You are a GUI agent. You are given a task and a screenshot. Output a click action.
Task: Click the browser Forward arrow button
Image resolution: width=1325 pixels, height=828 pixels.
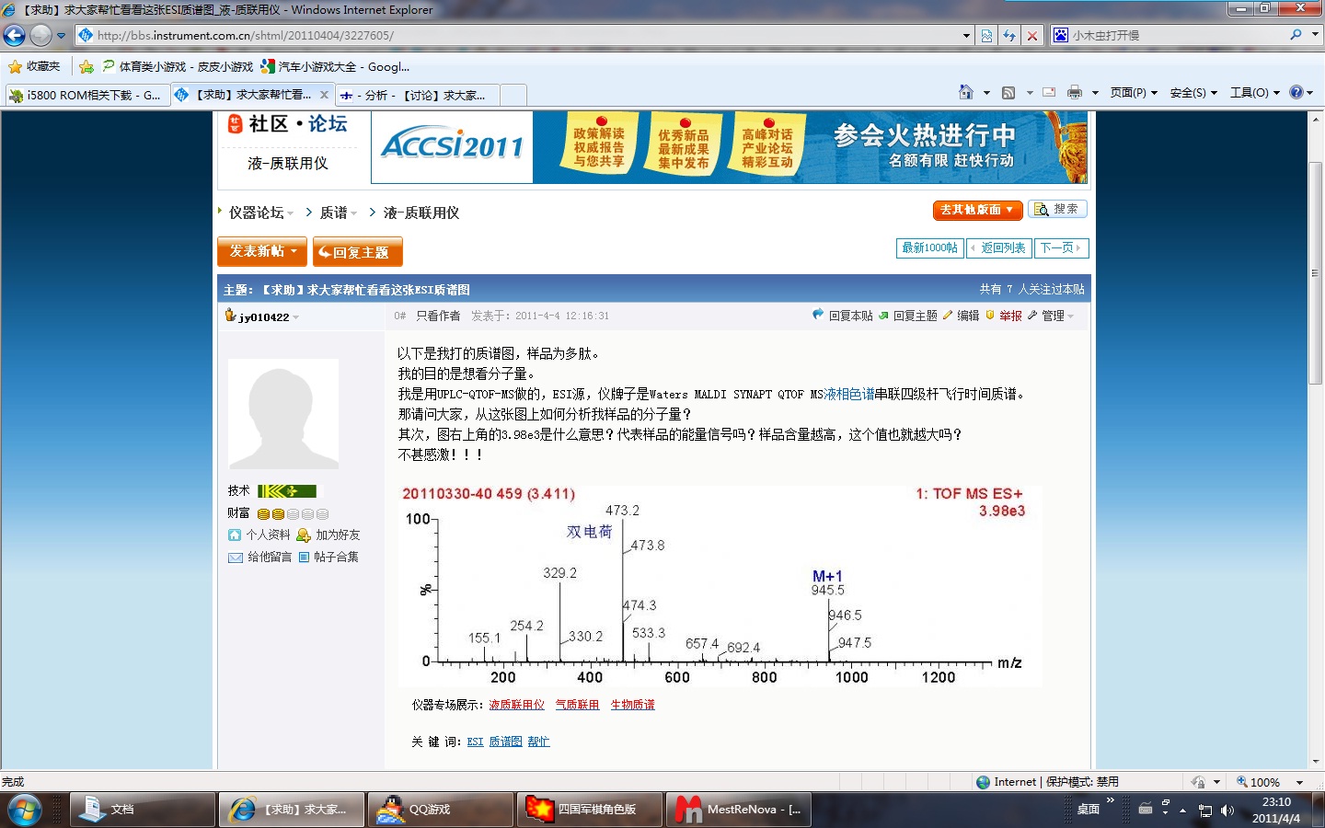[x=40, y=35]
